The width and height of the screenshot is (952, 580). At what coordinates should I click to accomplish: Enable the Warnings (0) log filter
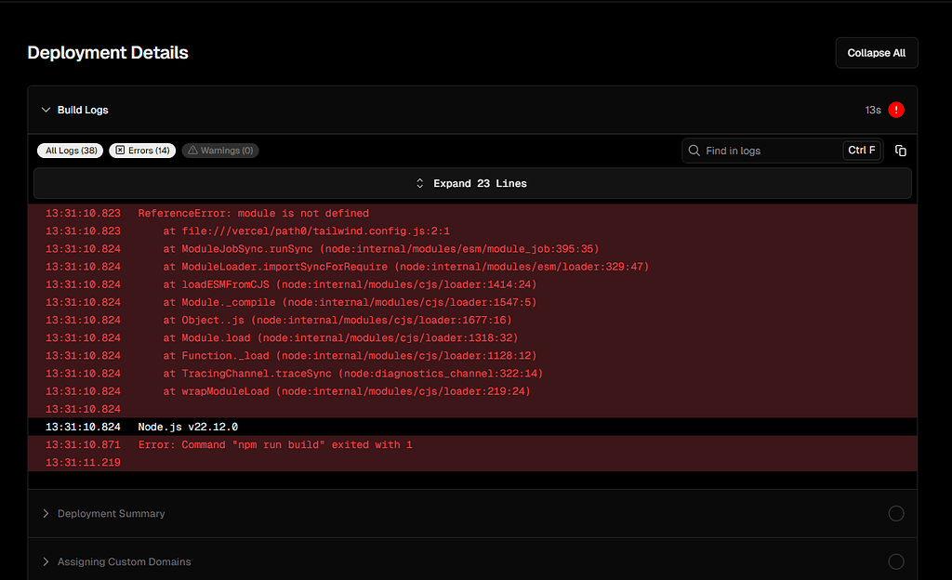click(x=220, y=150)
